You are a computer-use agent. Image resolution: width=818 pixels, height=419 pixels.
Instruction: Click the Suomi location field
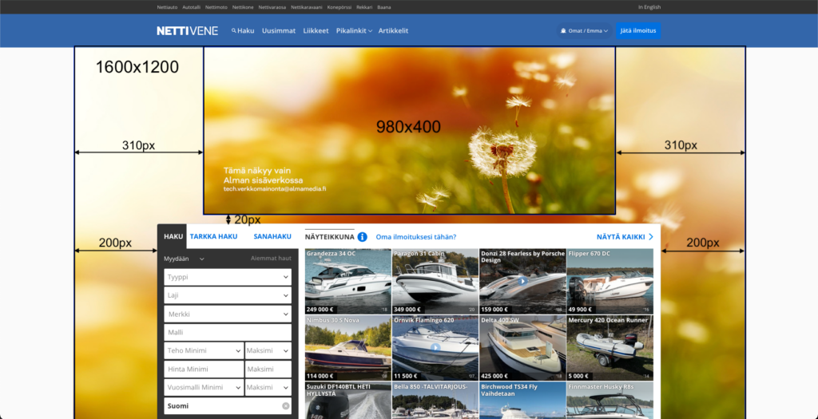pyautogui.click(x=228, y=406)
